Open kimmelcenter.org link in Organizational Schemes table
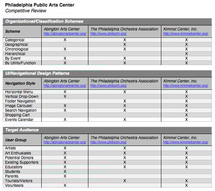The width and height of the screenshot is (215, 191). (x=186, y=34)
